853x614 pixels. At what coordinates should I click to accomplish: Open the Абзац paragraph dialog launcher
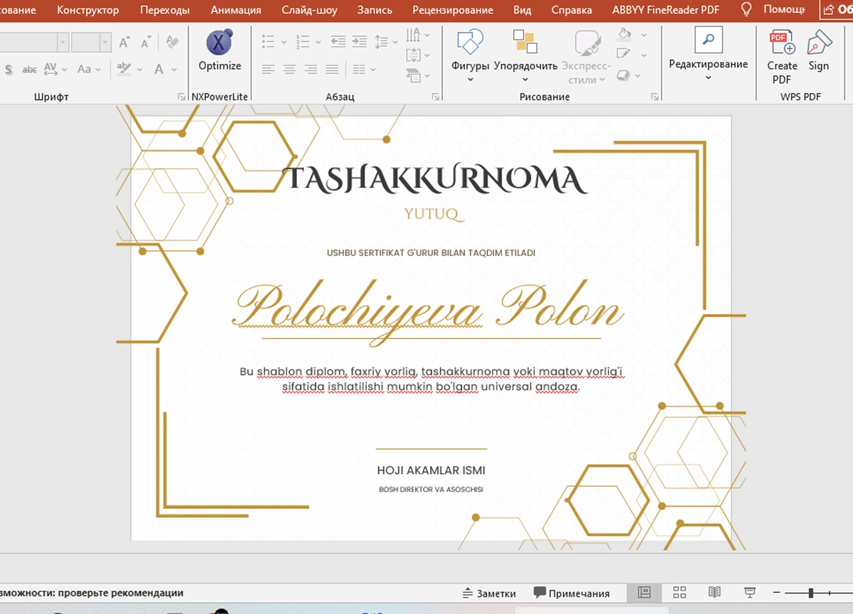435,96
